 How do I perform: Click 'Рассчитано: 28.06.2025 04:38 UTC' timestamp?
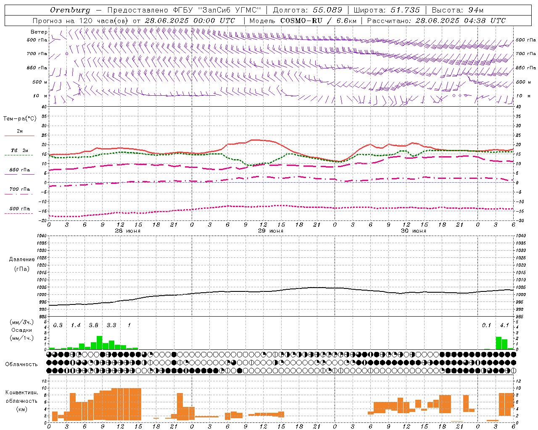[436, 21]
